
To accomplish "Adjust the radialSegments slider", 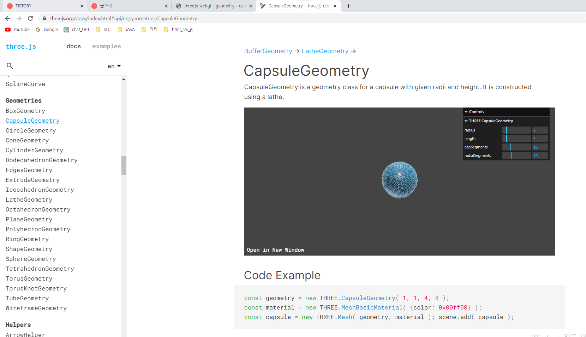I will click(x=516, y=155).
